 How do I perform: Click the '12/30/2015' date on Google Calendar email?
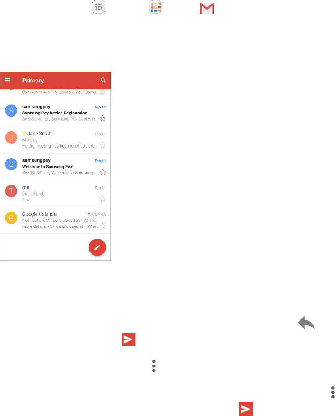[96, 214]
